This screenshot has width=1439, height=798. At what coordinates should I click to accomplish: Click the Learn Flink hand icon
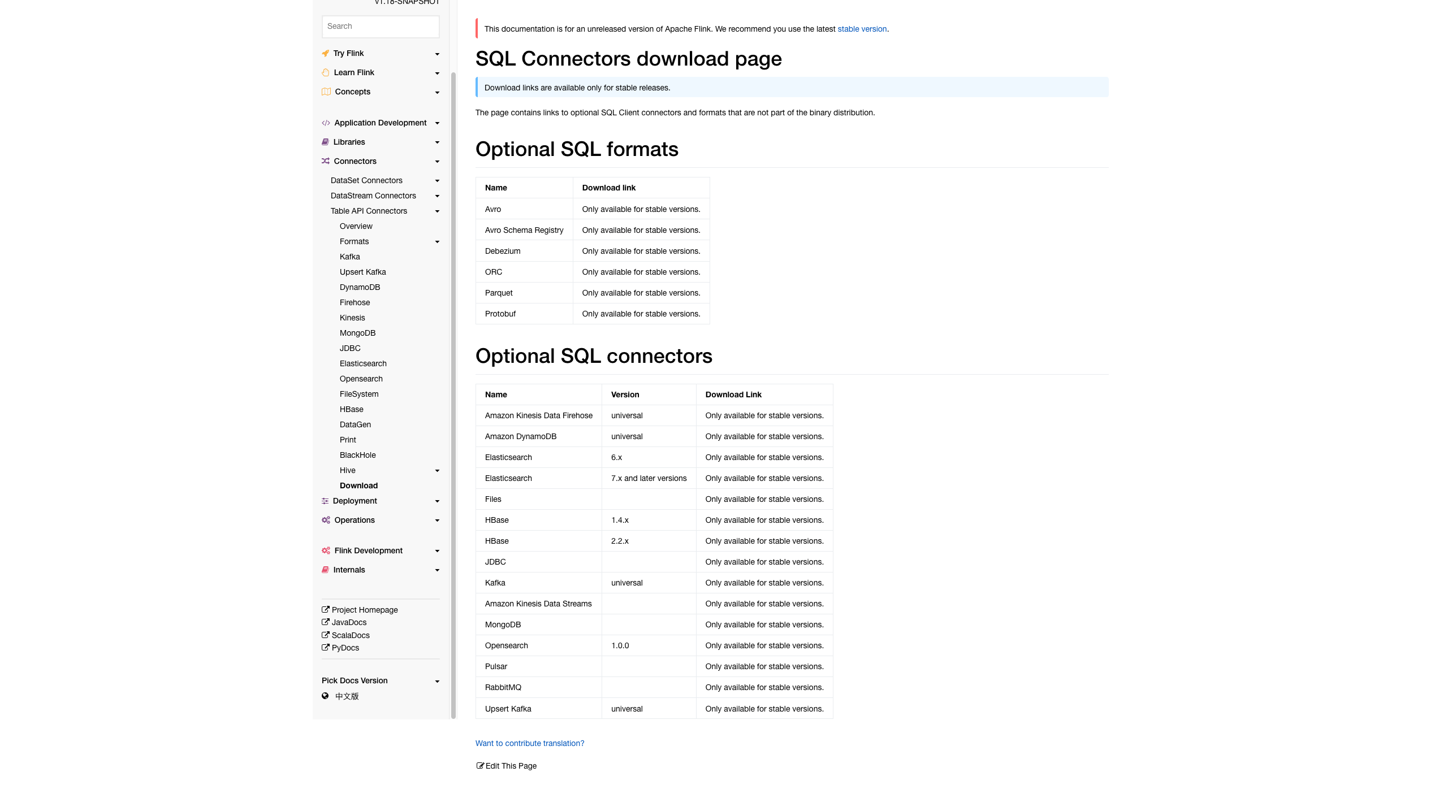326,72
